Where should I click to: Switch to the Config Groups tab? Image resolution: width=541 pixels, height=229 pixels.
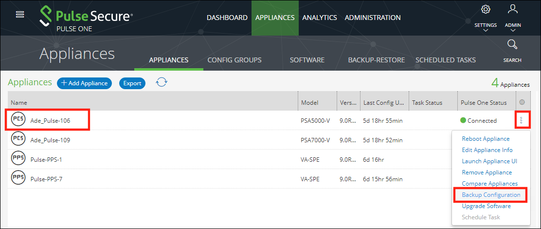click(234, 60)
